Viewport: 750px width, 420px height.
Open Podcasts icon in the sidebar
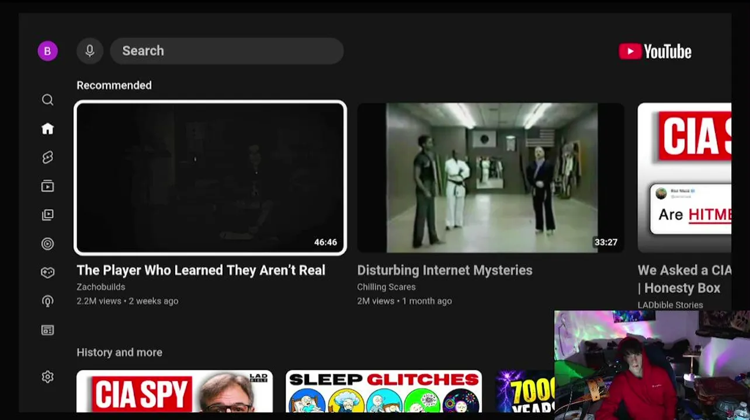[x=48, y=301]
